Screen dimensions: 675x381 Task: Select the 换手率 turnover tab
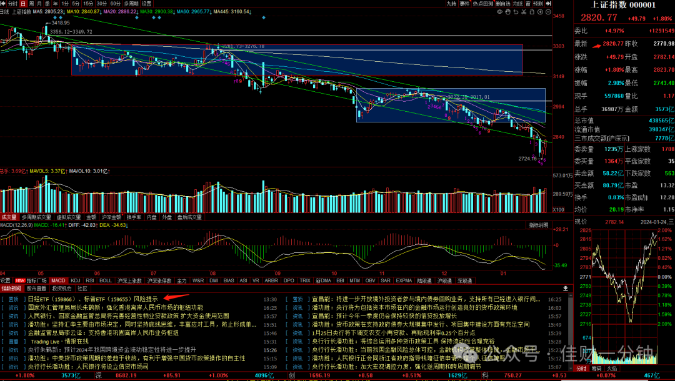(x=134, y=217)
